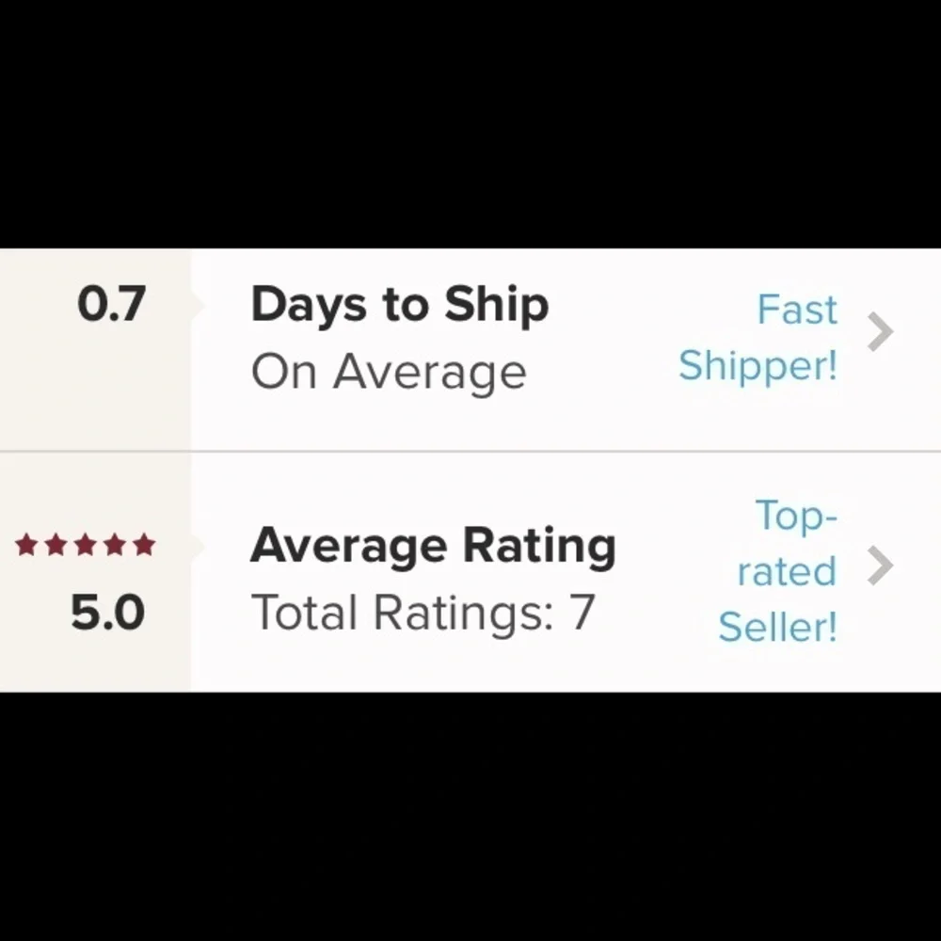941x941 pixels.
Task: Tap the 5.0 rating score
Action: click(x=106, y=611)
